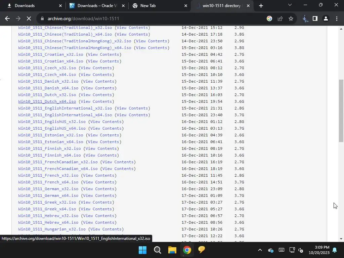Screen dimensions: 344x258
Task: Download Win10_1511_Hungarian_x32.iso
Action: [x=52, y=229]
